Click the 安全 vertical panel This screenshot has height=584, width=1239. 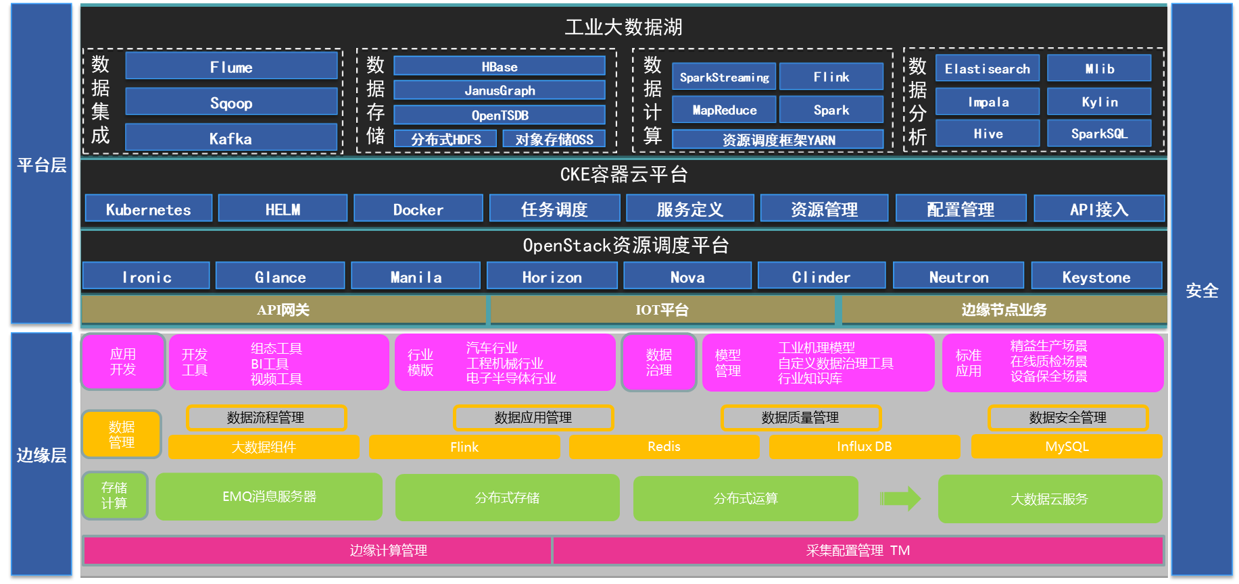point(1201,290)
